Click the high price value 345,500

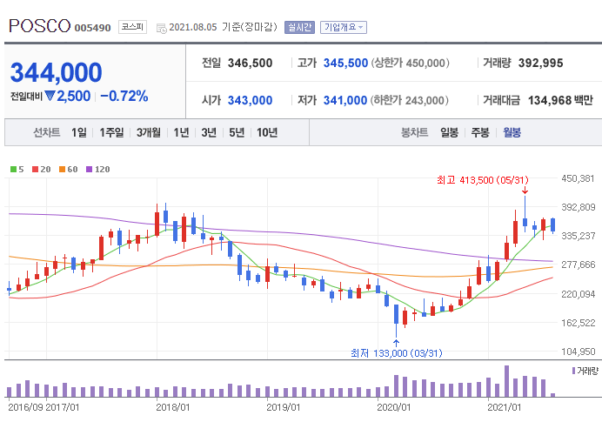pyautogui.click(x=345, y=63)
